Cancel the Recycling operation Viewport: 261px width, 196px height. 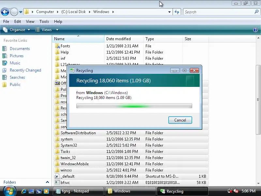[x=180, y=120]
